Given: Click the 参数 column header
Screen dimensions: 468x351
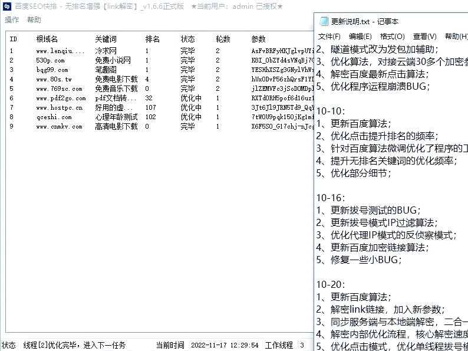Looking at the screenshot, I should (259, 39).
